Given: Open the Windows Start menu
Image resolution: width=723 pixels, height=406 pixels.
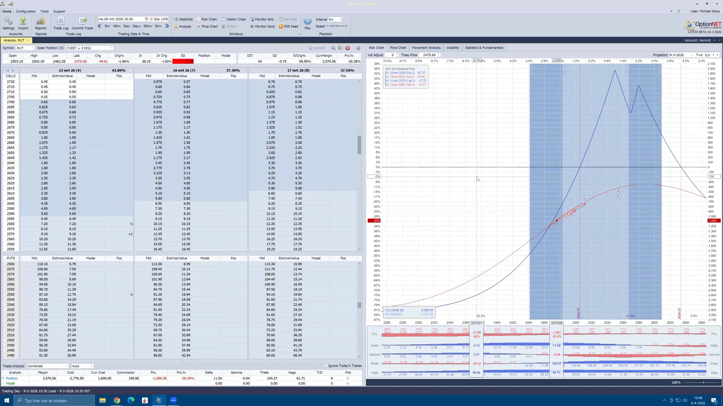Looking at the screenshot, I should pyautogui.click(x=6, y=400).
